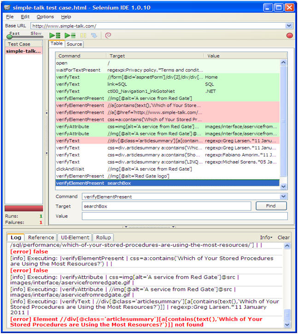Click the Pause/Resume button
298x334 pixels.
pos(83,35)
